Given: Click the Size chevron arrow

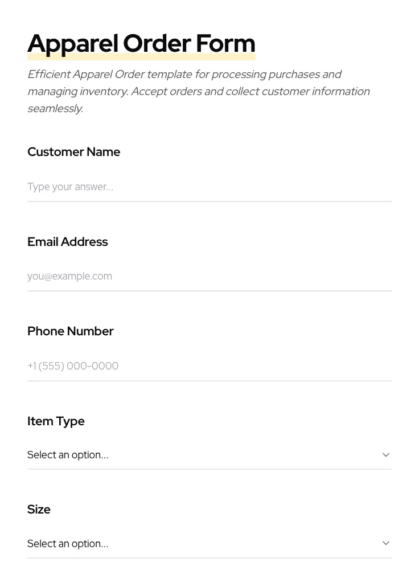Looking at the screenshot, I should pos(385,543).
